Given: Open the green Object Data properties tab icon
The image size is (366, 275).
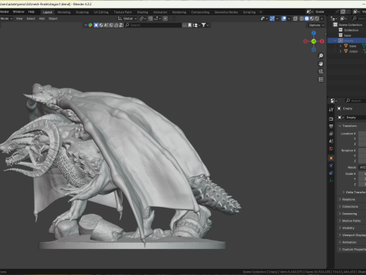Looking at the screenshot, I should [x=331, y=180].
